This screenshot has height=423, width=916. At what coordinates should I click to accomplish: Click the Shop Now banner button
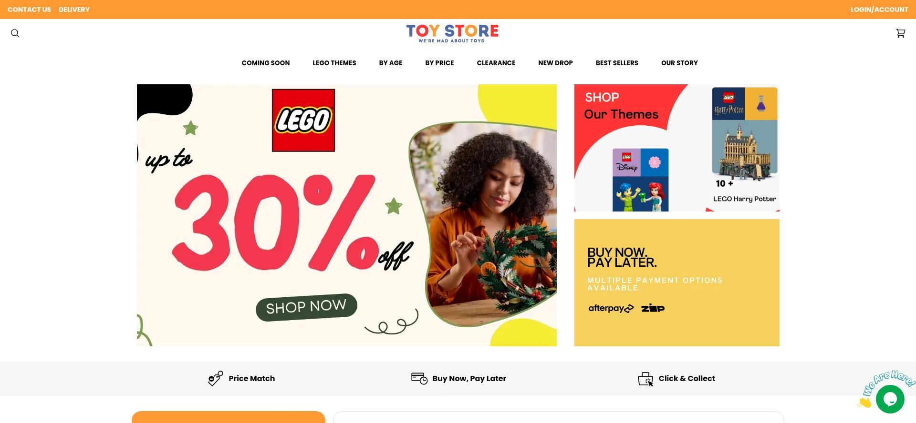306,307
